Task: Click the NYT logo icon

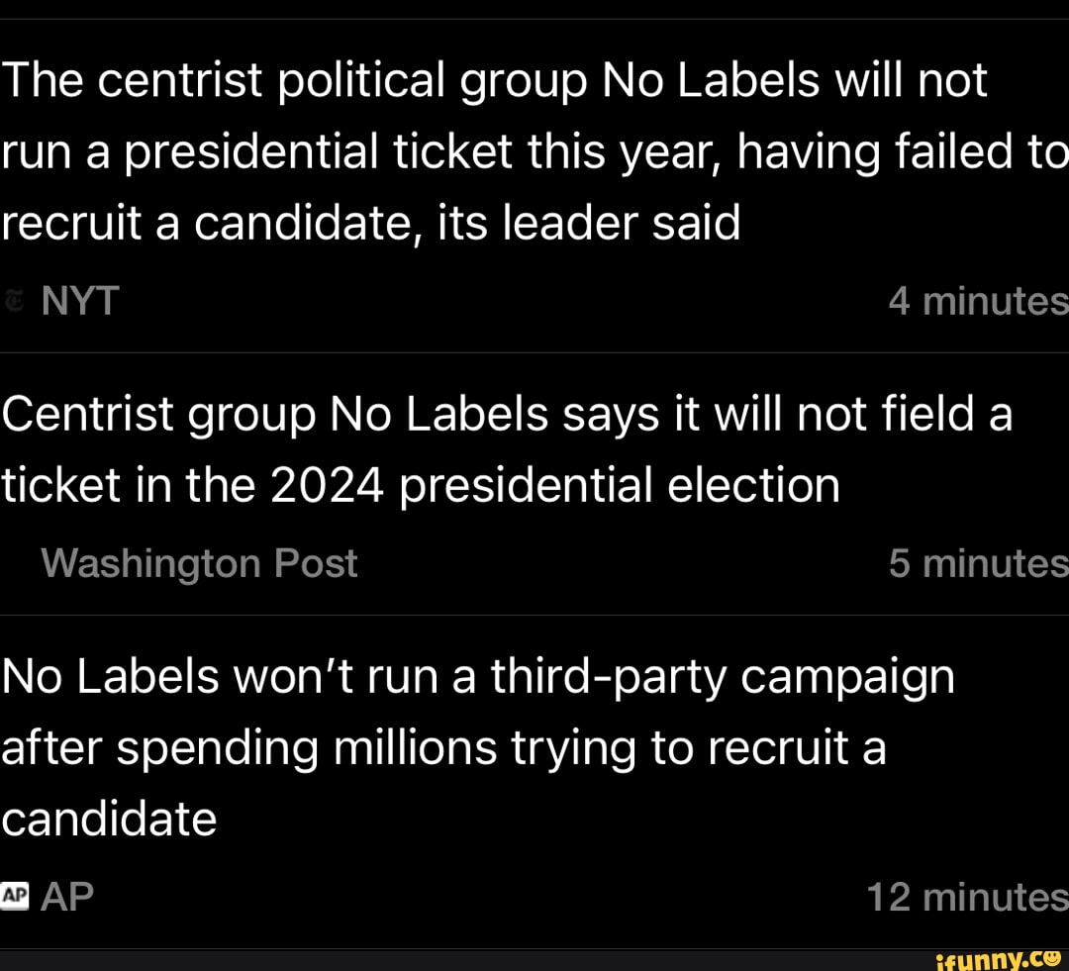Action: tap(14, 300)
